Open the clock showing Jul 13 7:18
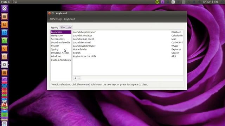 pyautogui.click(x=211, y=2)
